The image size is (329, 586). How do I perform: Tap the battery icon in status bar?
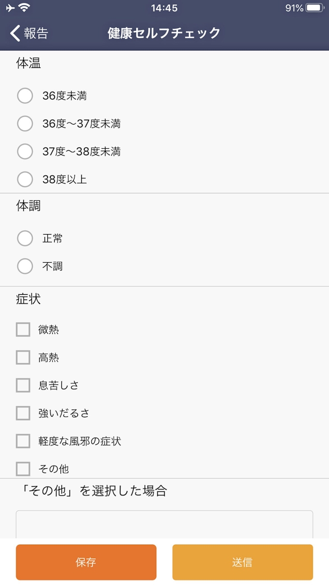[x=315, y=8]
